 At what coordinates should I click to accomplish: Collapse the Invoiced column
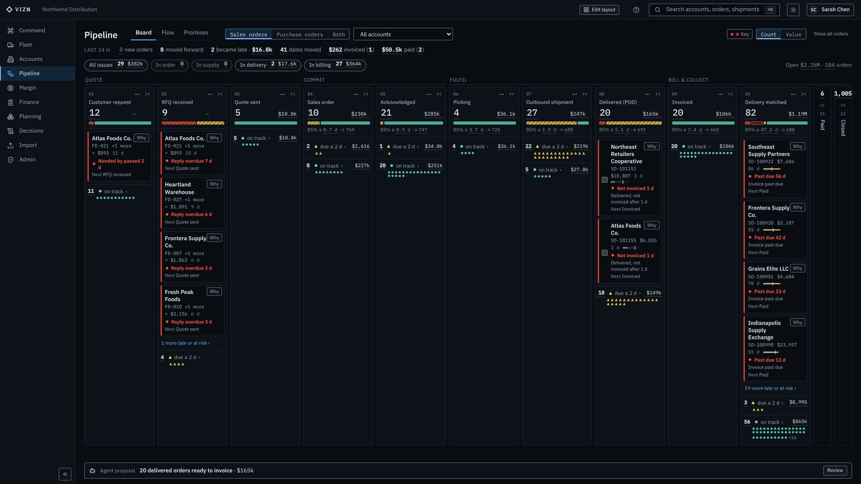click(x=731, y=94)
